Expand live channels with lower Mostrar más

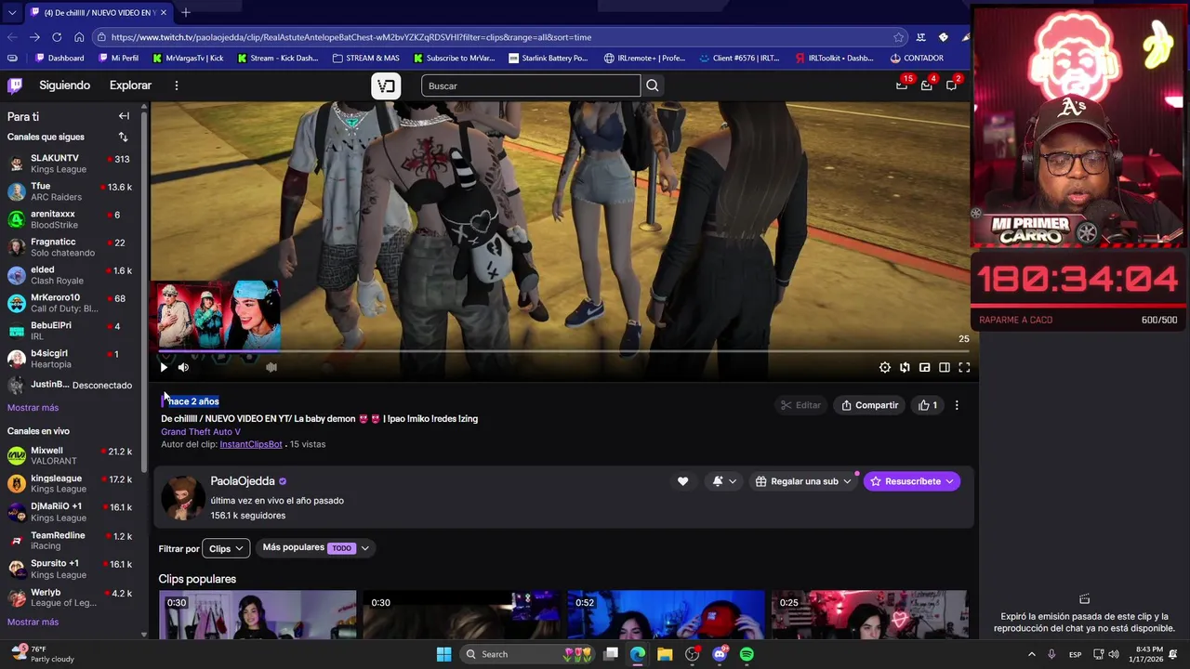click(x=33, y=623)
